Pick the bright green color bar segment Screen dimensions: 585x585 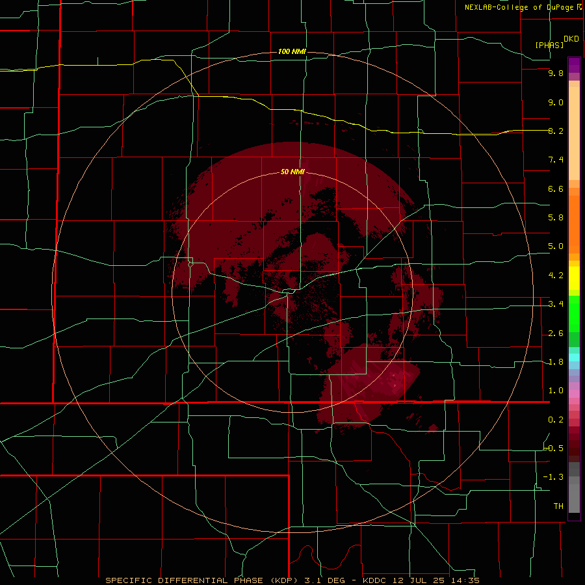point(574,315)
